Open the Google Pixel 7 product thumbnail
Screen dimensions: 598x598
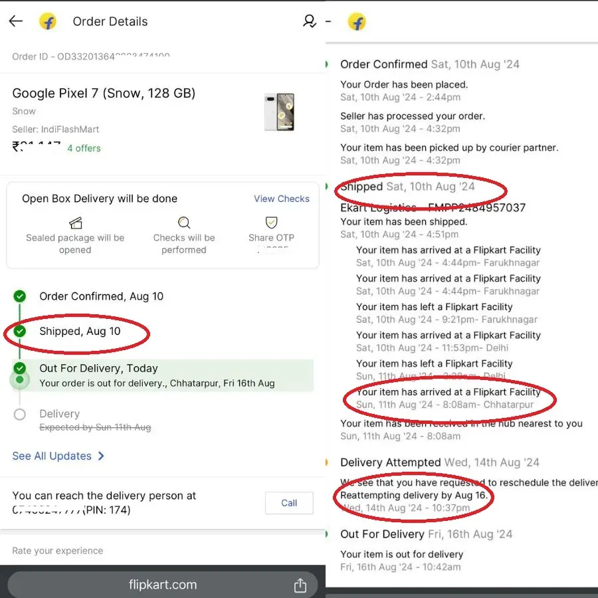point(280,112)
